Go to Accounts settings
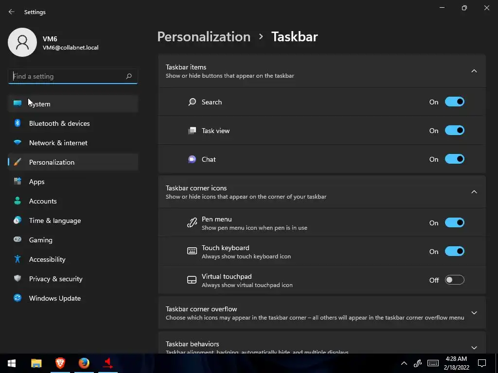The image size is (498, 373). (x=73, y=201)
